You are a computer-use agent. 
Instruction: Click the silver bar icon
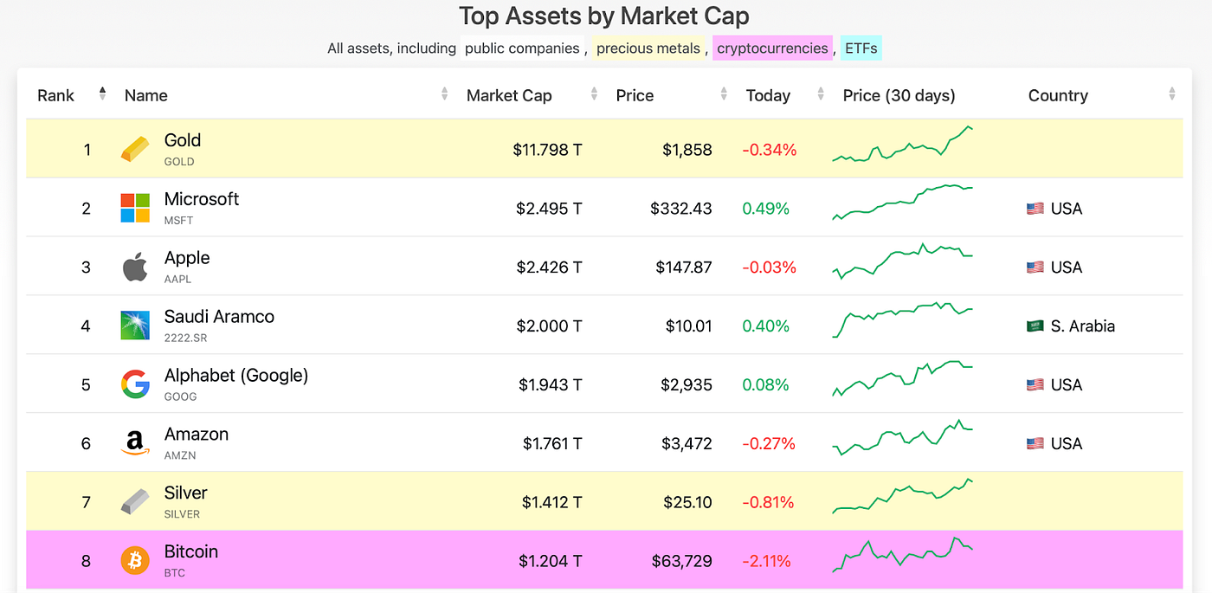click(134, 501)
